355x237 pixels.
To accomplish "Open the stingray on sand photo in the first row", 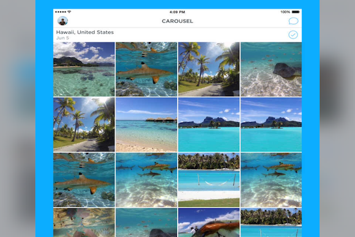I will coord(271,69).
